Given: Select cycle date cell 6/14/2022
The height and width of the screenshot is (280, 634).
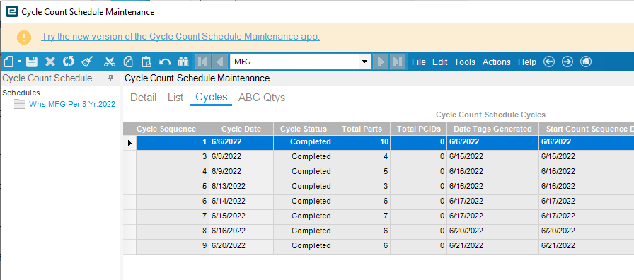Looking at the screenshot, I should coord(241,202).
